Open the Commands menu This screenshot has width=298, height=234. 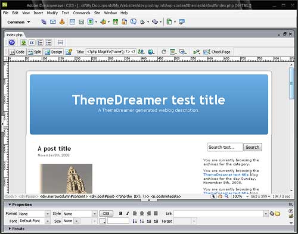(x=82, y=13)
